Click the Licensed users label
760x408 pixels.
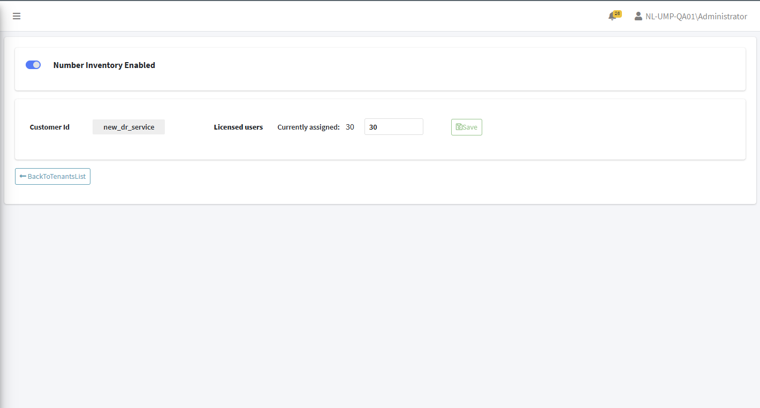[x=238, y=127]
